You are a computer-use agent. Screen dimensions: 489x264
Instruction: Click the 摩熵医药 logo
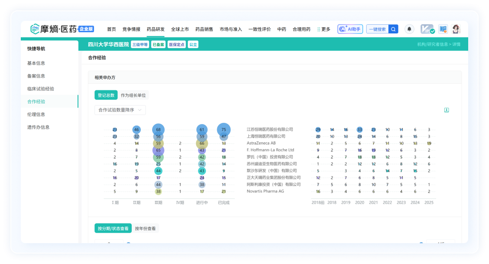pyautogui.click(x=53, y=29)
